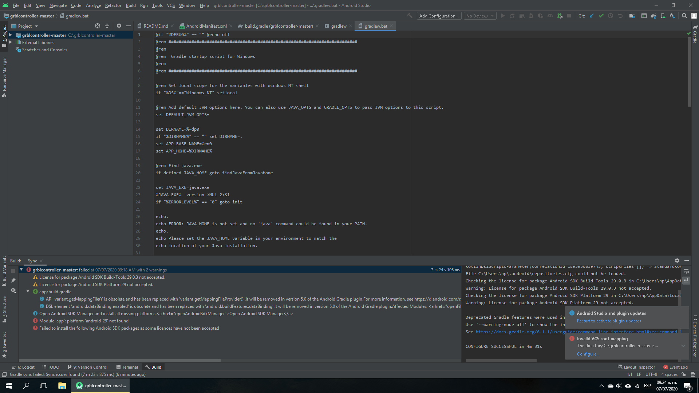Collapse the grblcontroller-master failed node

21,270
